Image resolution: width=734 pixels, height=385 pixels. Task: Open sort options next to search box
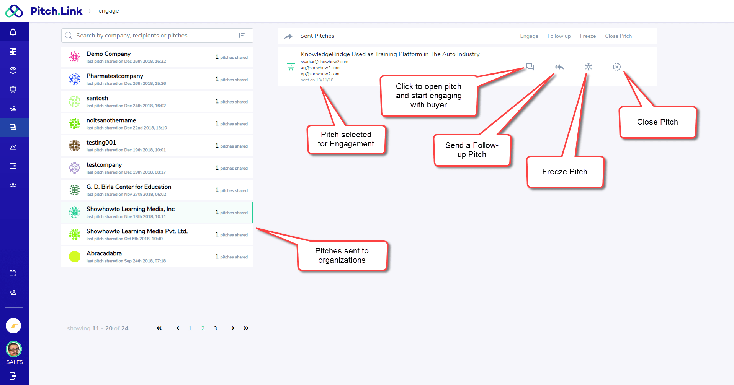pyautogui.click(x=242, y=36)
